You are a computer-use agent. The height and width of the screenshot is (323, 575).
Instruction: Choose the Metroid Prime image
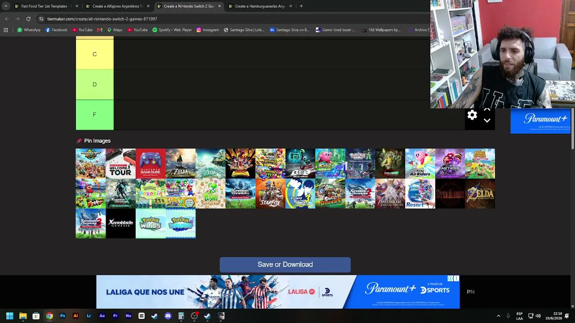coord(450,164)
